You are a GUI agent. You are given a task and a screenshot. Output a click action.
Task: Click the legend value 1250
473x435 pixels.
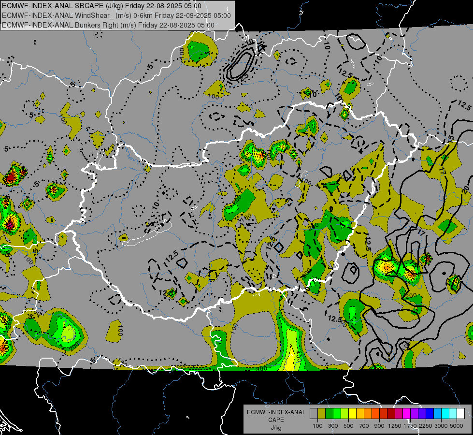pyautogui.click(x=395, y=426)
